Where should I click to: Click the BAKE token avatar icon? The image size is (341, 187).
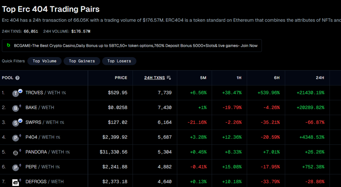coord(16,109)
